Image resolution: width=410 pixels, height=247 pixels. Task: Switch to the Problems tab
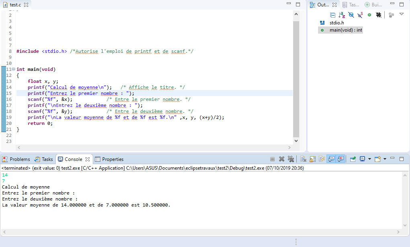click(16, 159)
